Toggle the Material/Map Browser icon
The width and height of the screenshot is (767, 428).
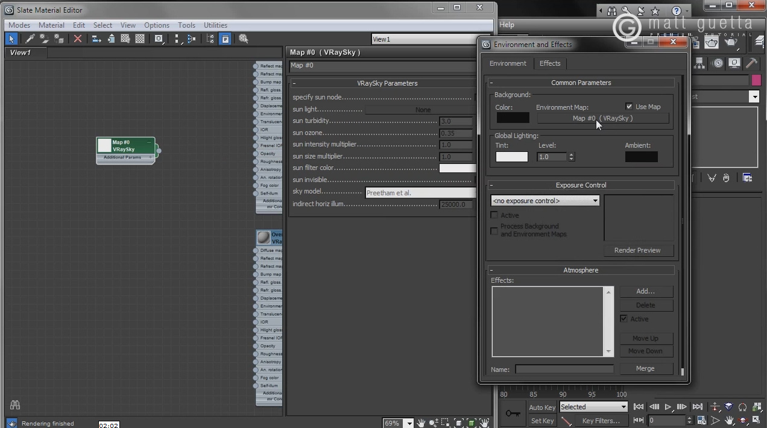210,39
